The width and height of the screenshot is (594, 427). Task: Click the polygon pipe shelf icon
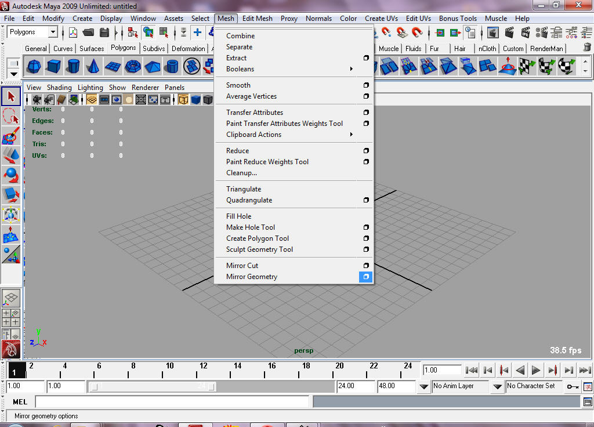click(172, 66)
